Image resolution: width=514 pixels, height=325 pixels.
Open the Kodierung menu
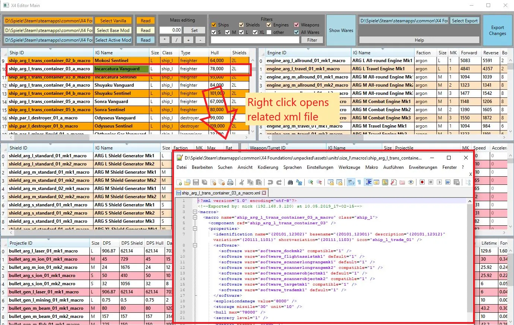click(x=268, y=167)
